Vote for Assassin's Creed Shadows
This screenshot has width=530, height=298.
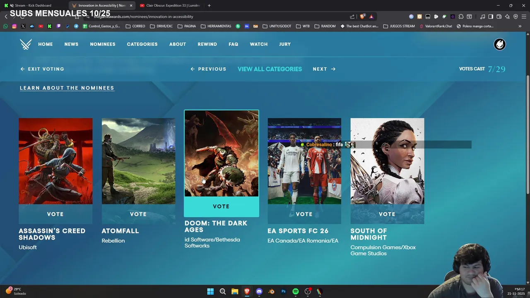point(55,214)
